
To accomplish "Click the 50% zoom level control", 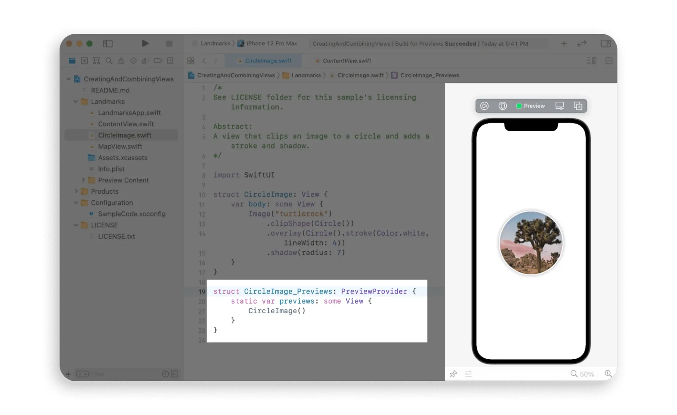I will tap(587, 374).
